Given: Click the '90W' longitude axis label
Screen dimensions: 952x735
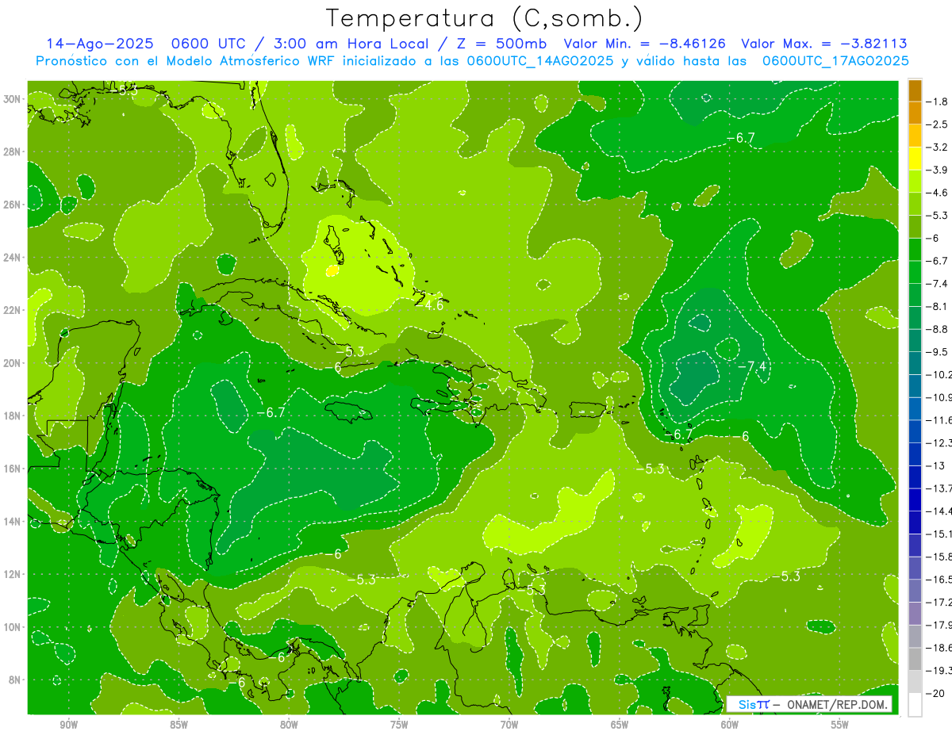Looking at the screenshot, I should click(68, 725).
